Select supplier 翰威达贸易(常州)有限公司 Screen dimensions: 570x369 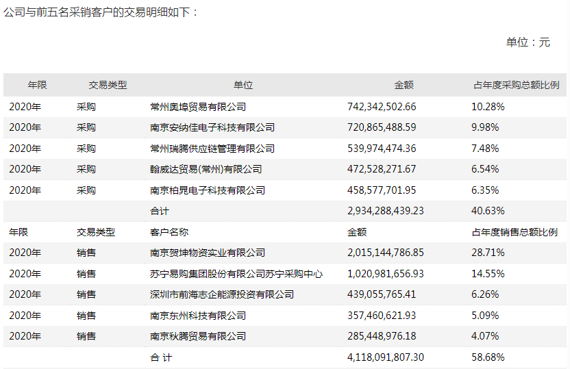pos(206,169)
